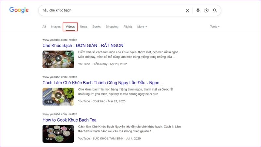
Task: Switch to the Flights tab
Action: tap(128, 27)
